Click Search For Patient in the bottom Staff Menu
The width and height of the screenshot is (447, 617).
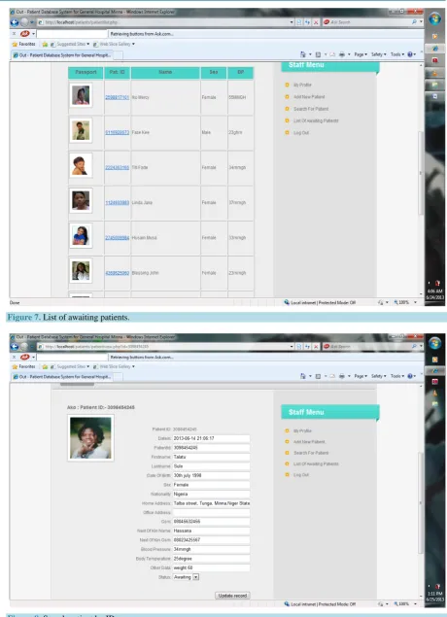[311, 453]
